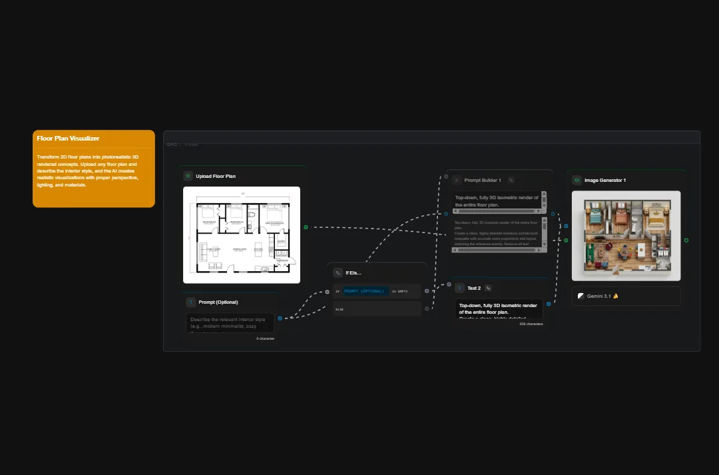The height and width of the screenshot is (475, 719).
Task: Toggle the blue output port of Prompt (Optional)
Action: point(280,318)
